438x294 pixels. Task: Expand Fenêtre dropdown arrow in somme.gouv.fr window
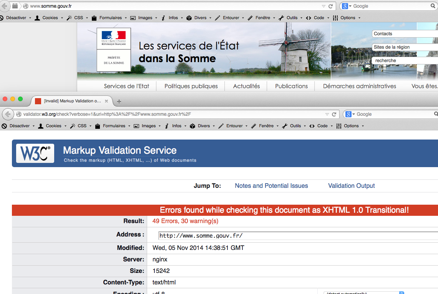tap(274, 18)
